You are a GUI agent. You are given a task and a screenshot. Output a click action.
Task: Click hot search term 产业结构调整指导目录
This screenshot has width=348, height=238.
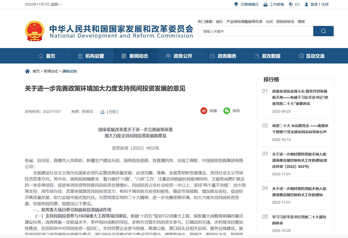pyautogui.click(x=244, y=22)
